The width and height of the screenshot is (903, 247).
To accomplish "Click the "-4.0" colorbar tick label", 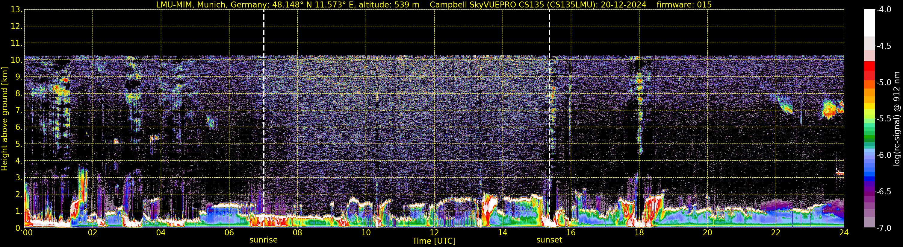I will click(x=883, y=10).
